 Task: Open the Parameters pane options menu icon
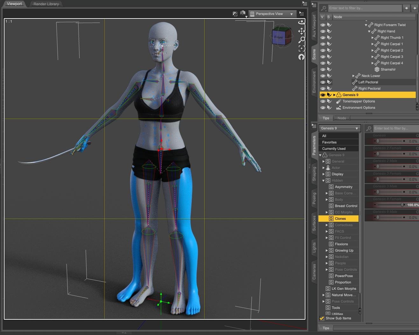point(314,126)
